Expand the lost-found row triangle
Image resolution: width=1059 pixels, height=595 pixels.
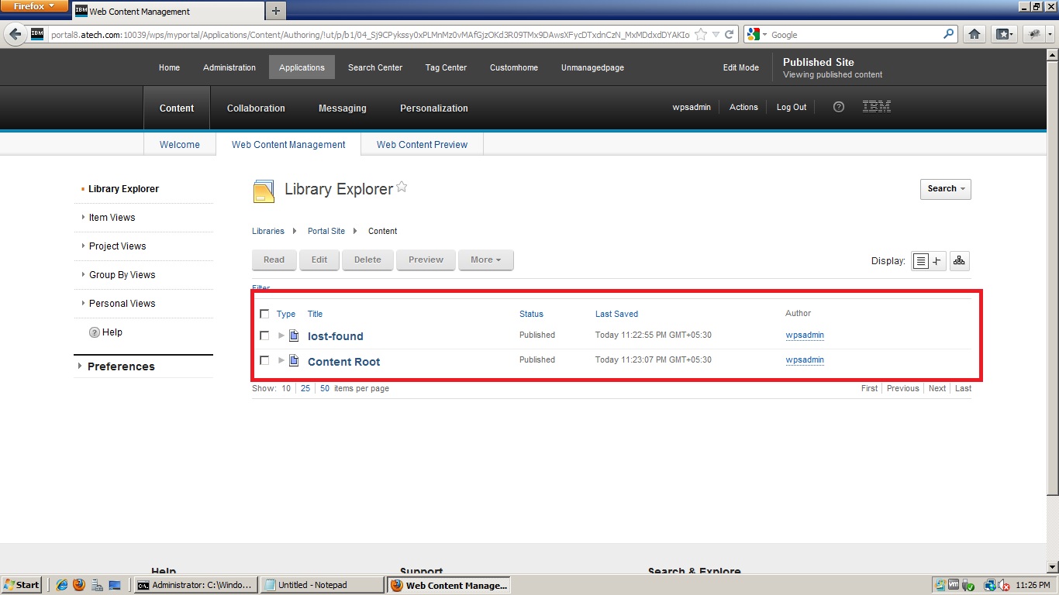click(x=281, y=335)
